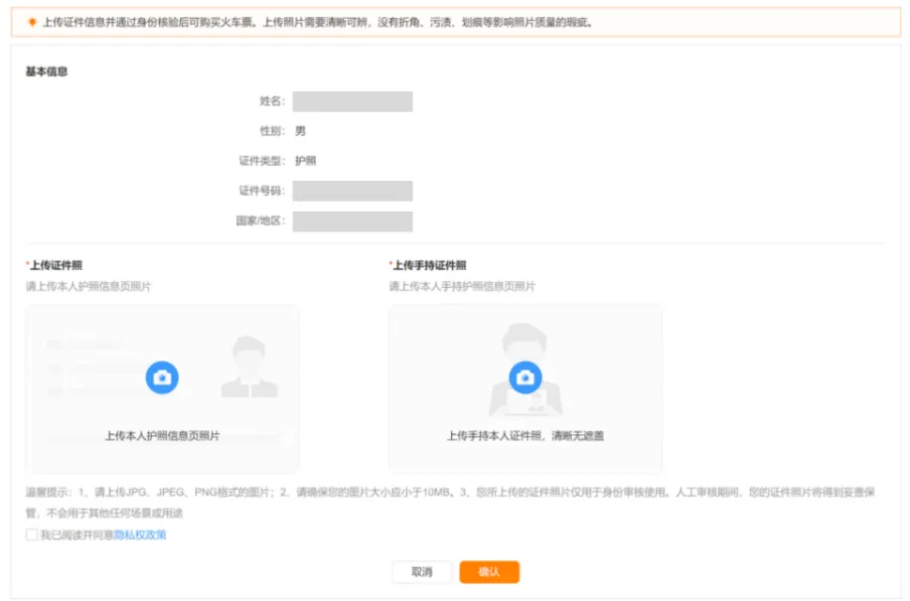
Task: Check the 我已阅读并同意 agreement checkbox
Action: tap(32, 534)
